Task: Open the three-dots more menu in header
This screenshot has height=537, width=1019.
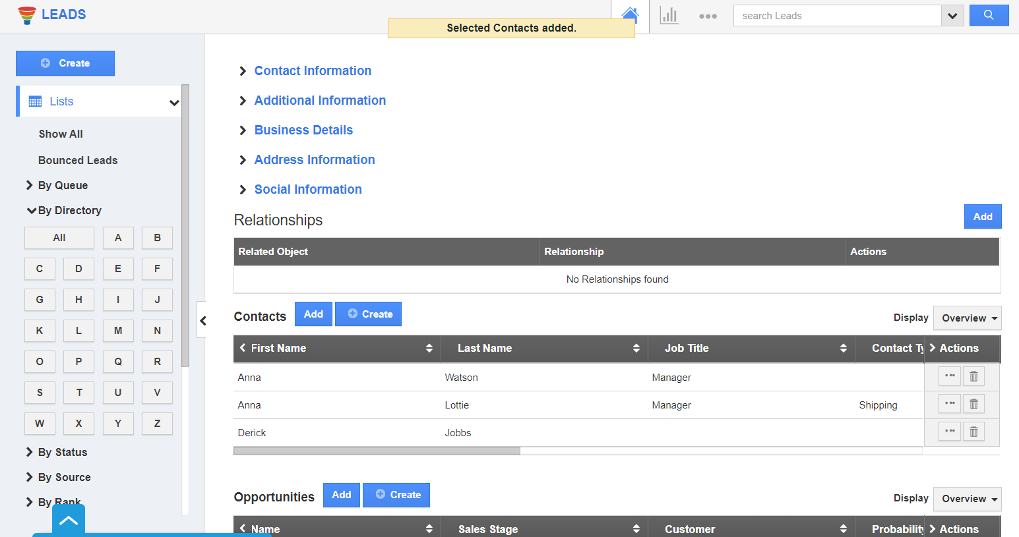Action: [x=708, y=16]
